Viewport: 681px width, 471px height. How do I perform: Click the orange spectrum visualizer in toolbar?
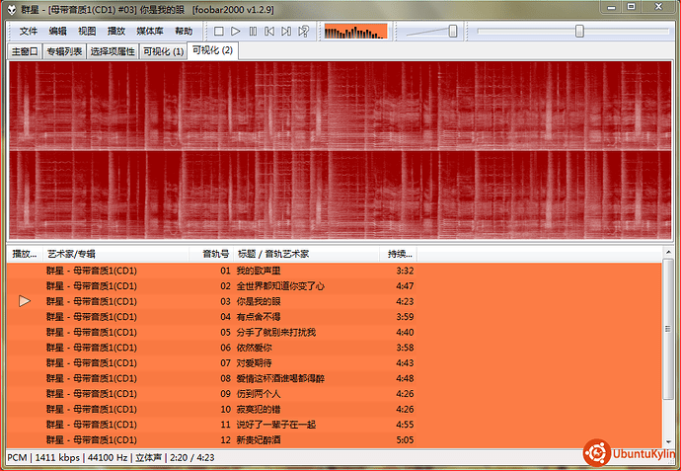click(x=355, y=32)
